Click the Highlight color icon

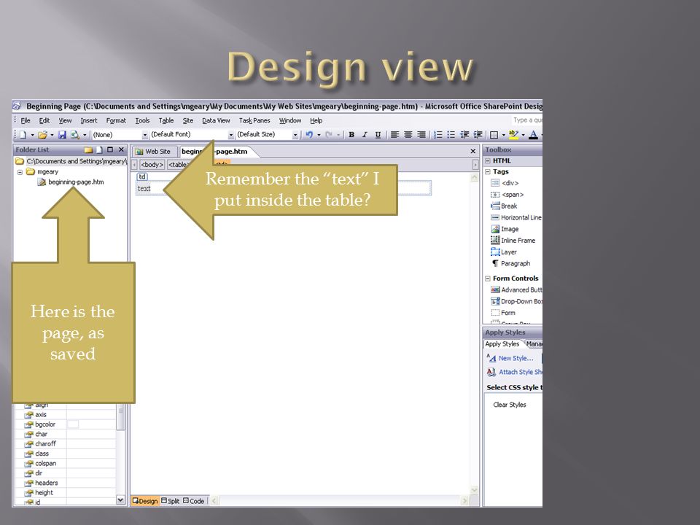tap(513, 134)
